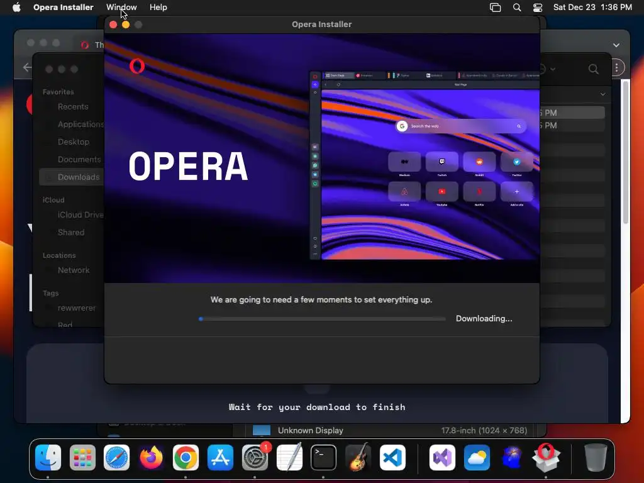644x483 pixels.
Task: Open the Opera Installer app menu
Action: point(64,8)
